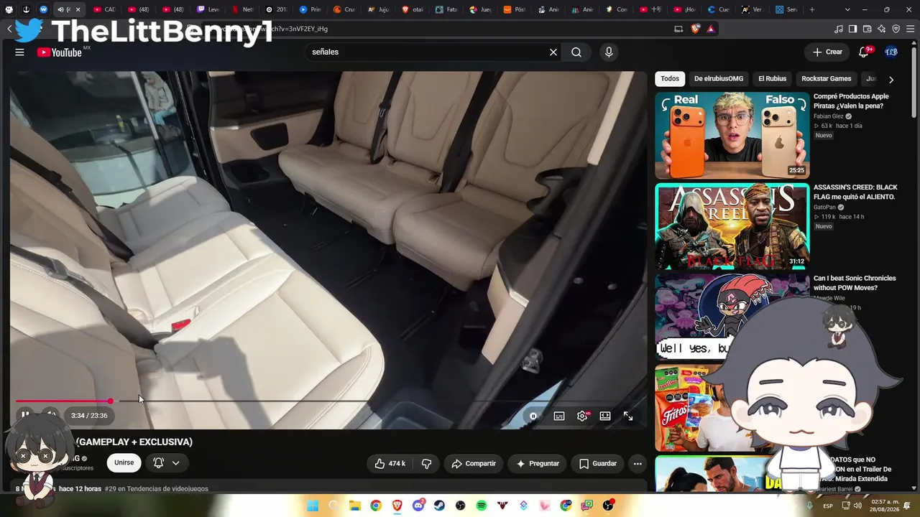This screenshot has width=920, height=517.
Task: Pause the video
Action: click(25, 415)
